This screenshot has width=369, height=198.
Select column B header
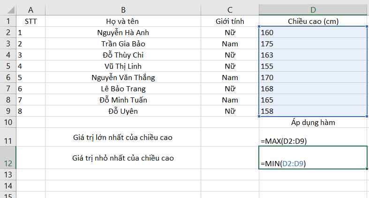123,9
